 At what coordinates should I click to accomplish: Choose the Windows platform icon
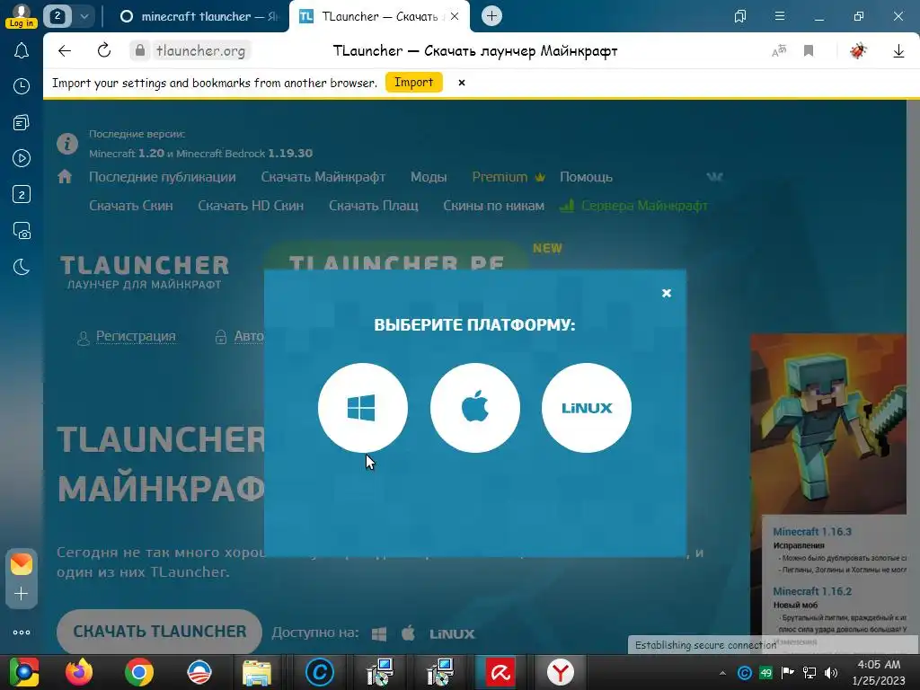click(x=363, y=408)
